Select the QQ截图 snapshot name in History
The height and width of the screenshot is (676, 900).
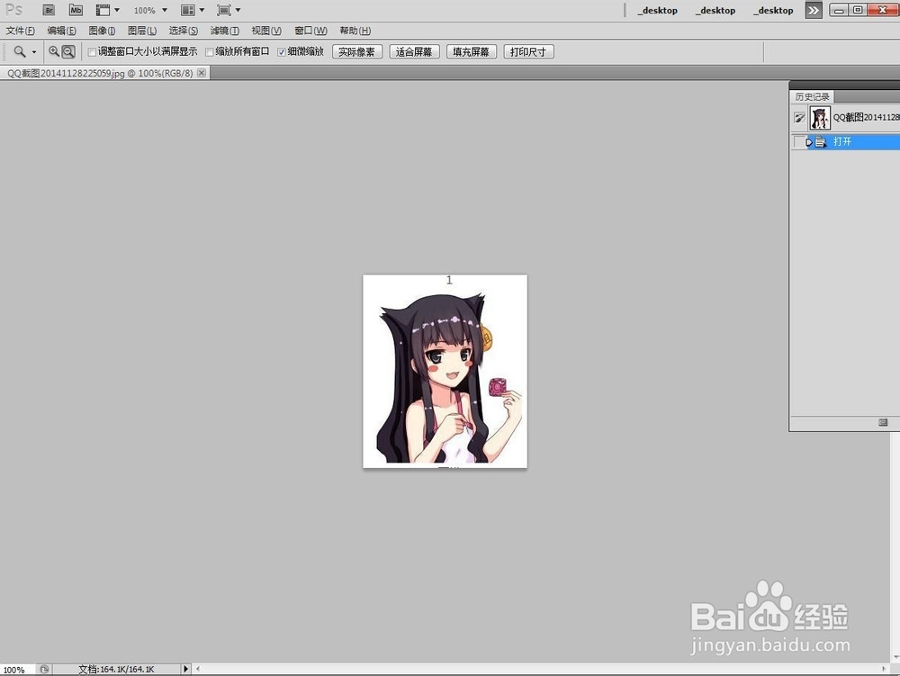point(866,118)
